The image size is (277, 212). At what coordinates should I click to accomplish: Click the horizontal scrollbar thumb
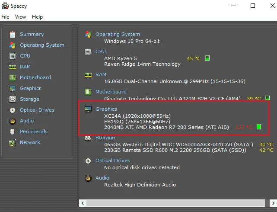pyautogui.click(x=175, y=203)
